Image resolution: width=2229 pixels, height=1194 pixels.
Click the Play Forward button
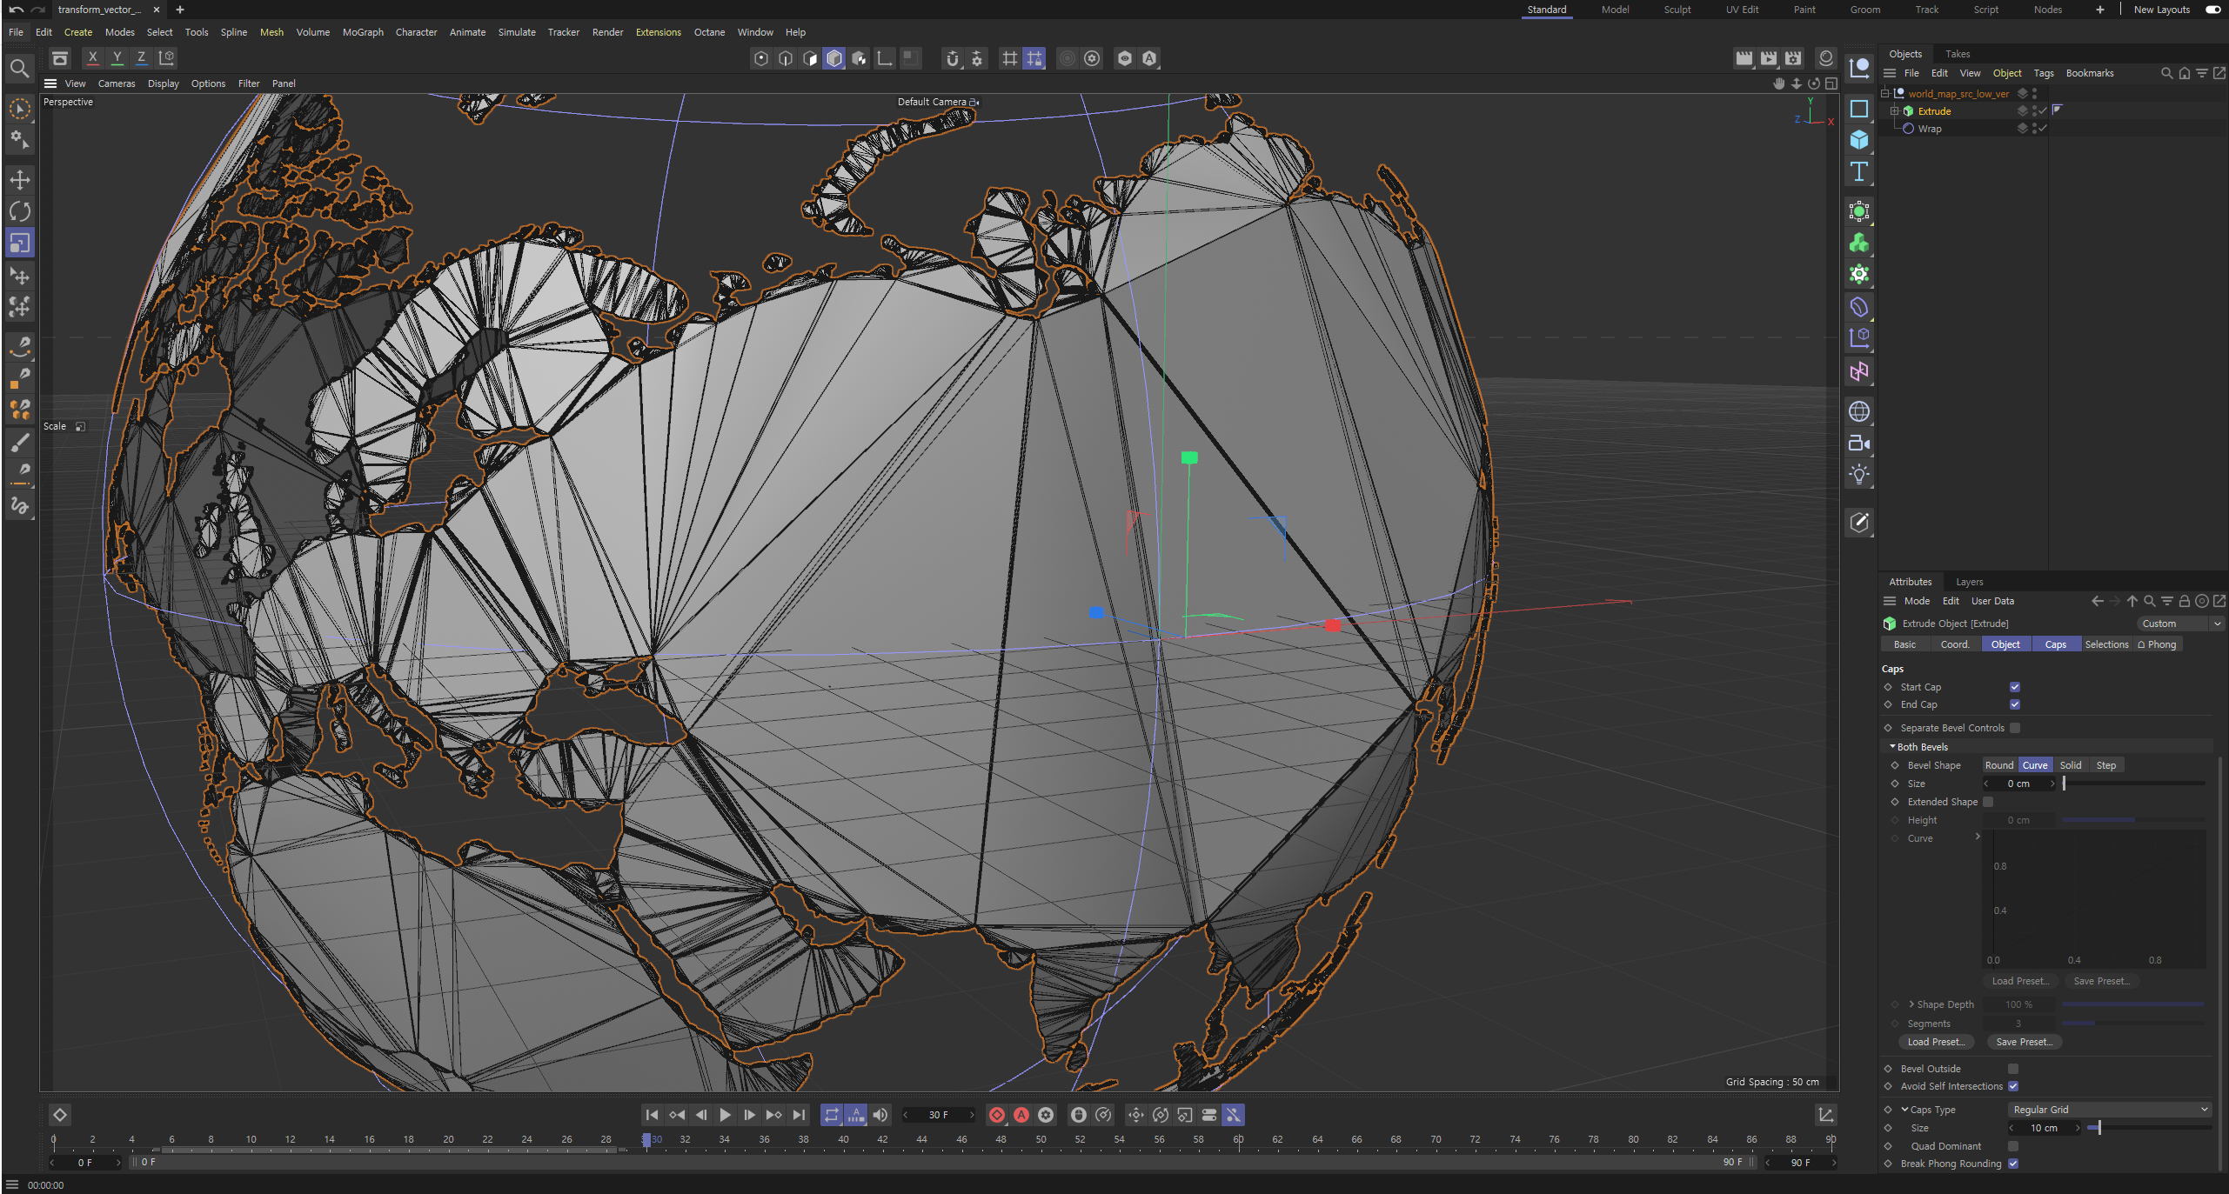[725, 1115]
